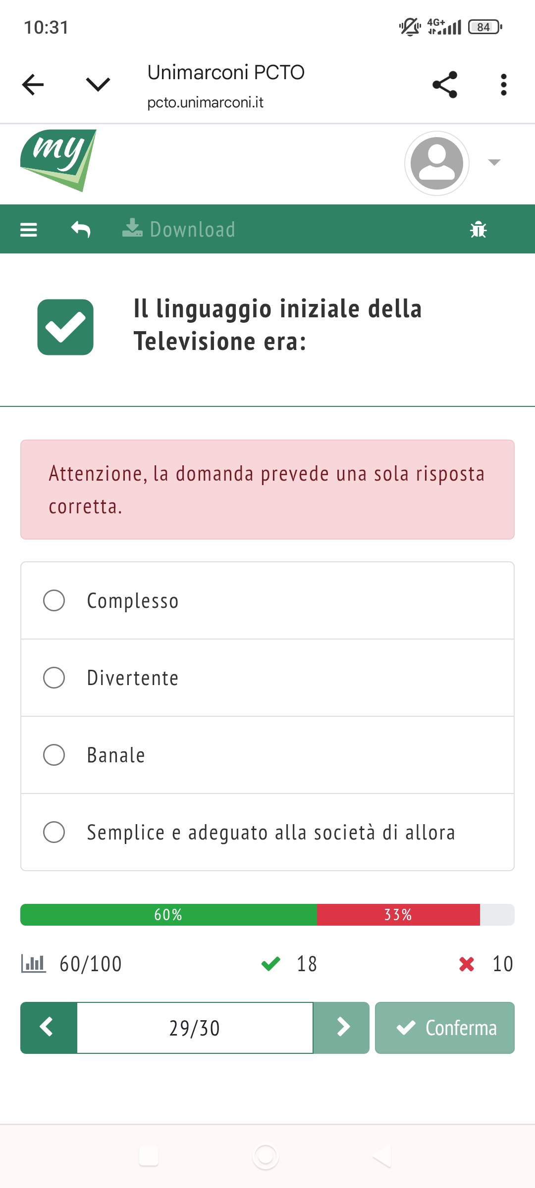Advance to the next question
535x1188 pixels.
tap(341, 1028)
